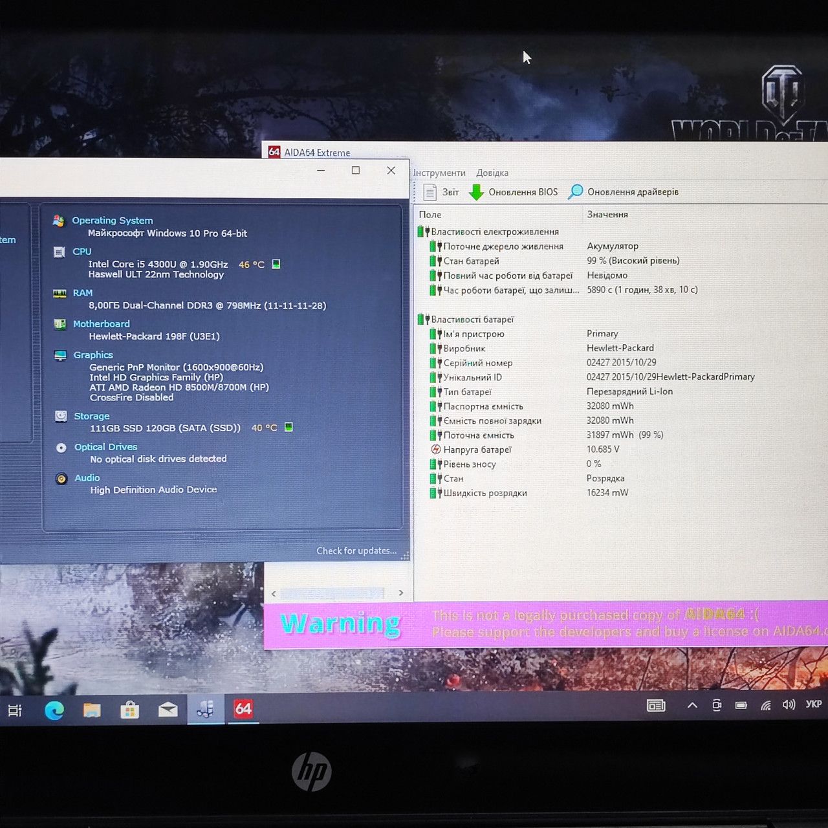Viewport: 828px width, 828px height.
Task: Click the Operating System Windows logo icon
Action: pos(59,221)
